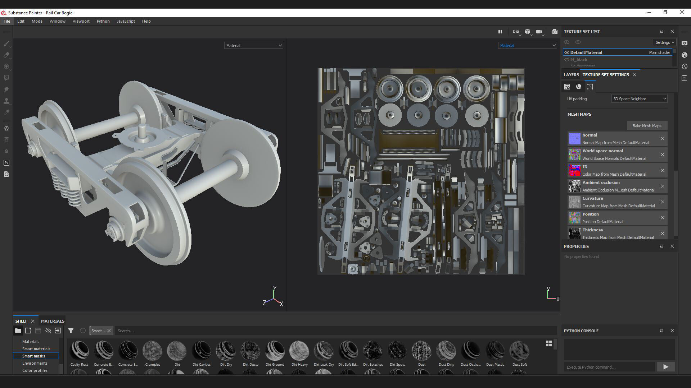This screenshot has height=388, width=691.
Task: Open symmetry settings icon
Action: [x=516, y=32]
